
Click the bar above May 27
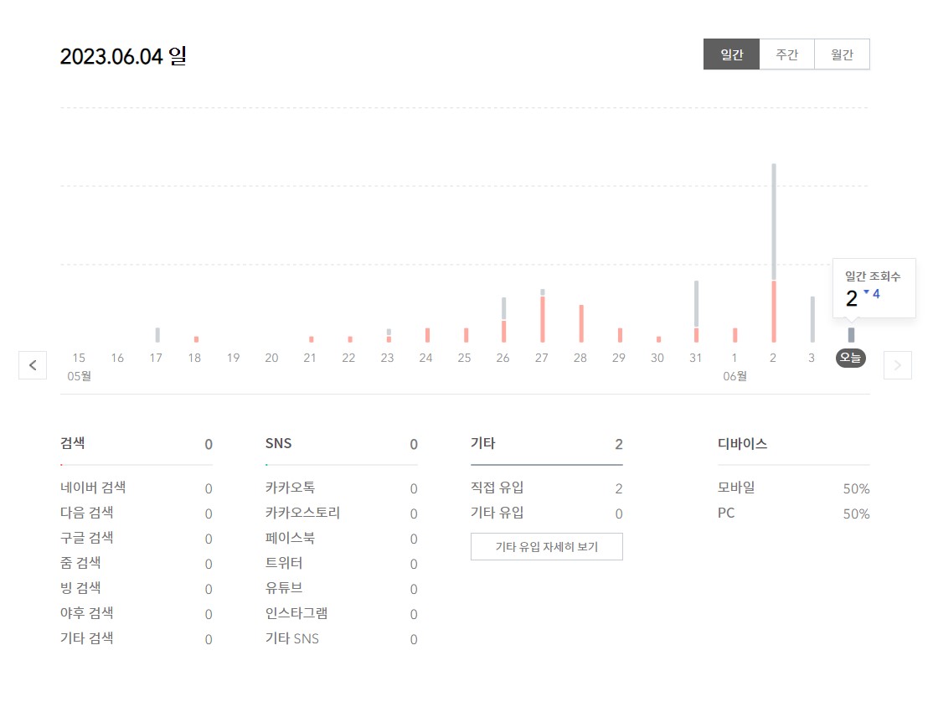[x=542, y=314]
